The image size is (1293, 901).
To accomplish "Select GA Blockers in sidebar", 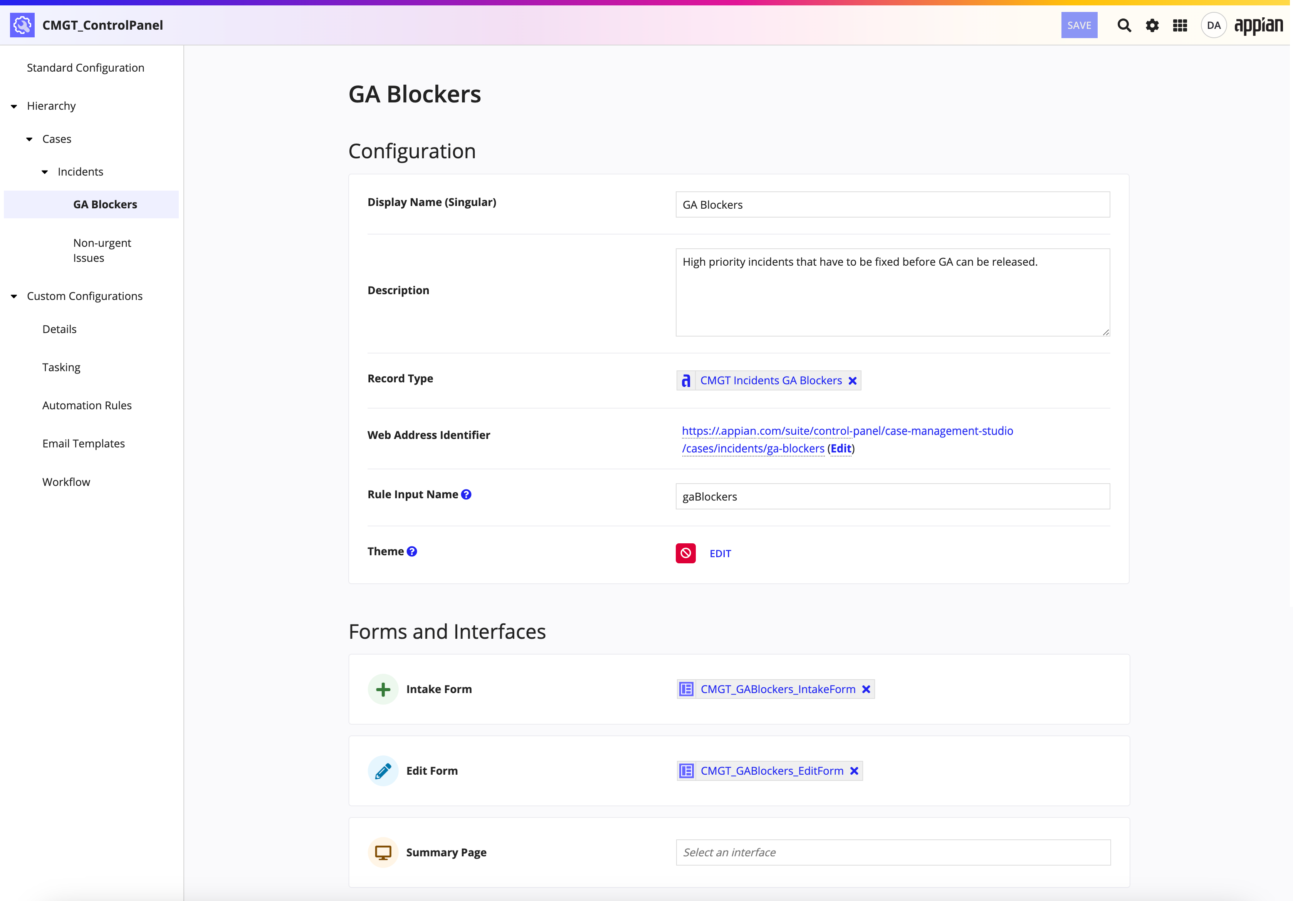I will click(x=91, y=204).
